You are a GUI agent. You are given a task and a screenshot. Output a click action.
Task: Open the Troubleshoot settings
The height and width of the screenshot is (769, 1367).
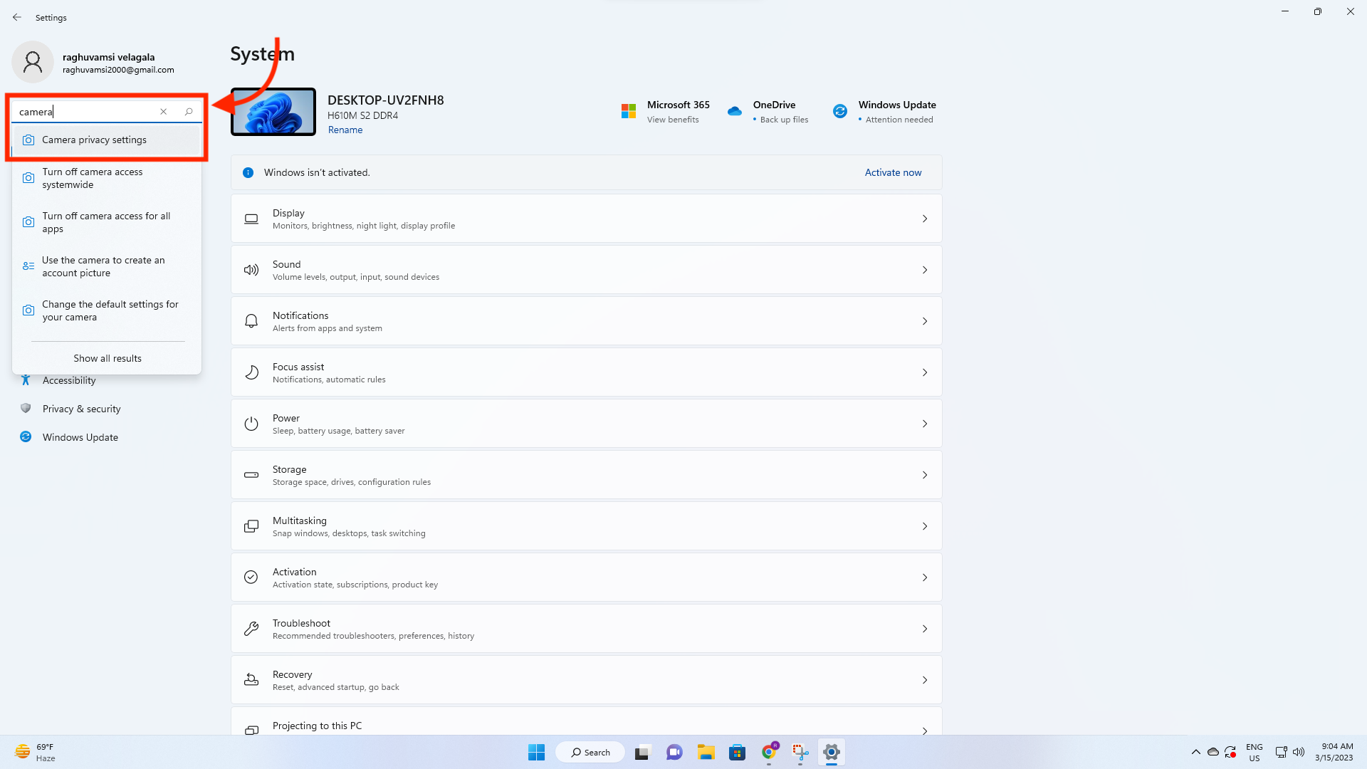[x=585, y=628]
